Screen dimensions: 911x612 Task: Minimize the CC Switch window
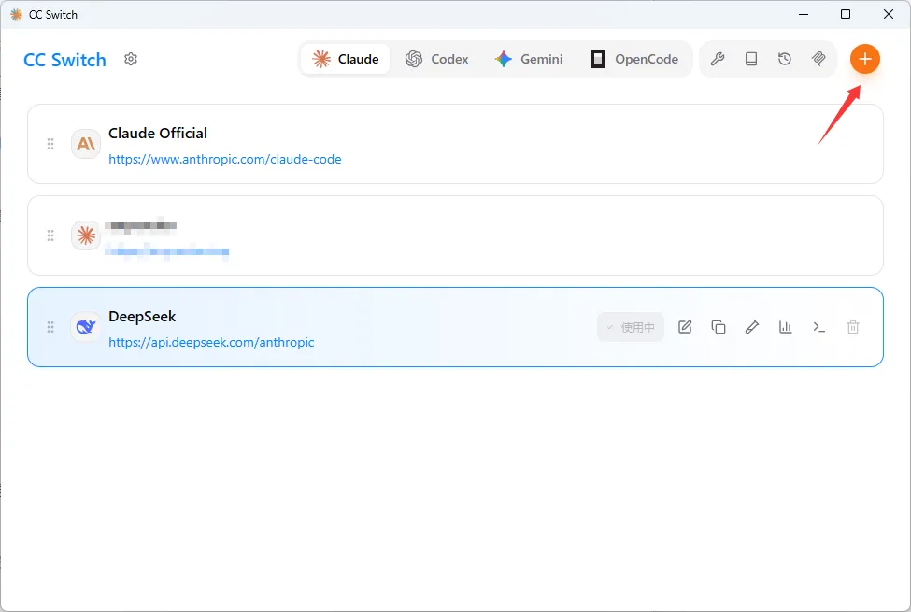coord(804,15)
